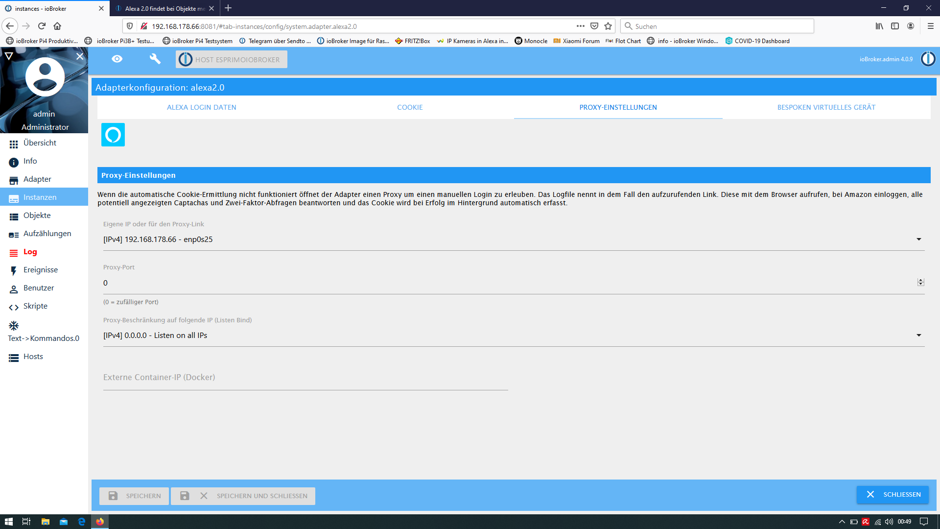Close the sidebar with the X icon
Screen dimensions: 940x529
point(80,56)
